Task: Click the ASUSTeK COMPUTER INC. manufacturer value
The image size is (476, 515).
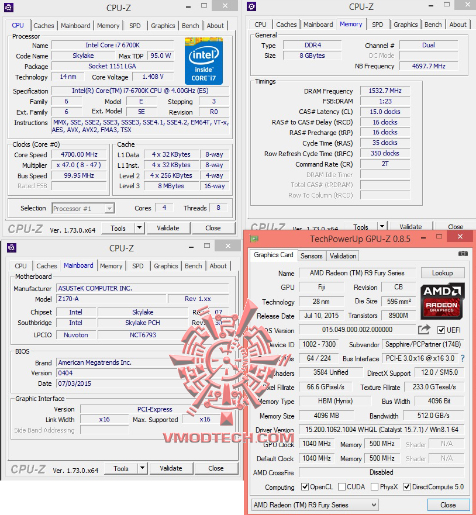Action: point(143,288)
